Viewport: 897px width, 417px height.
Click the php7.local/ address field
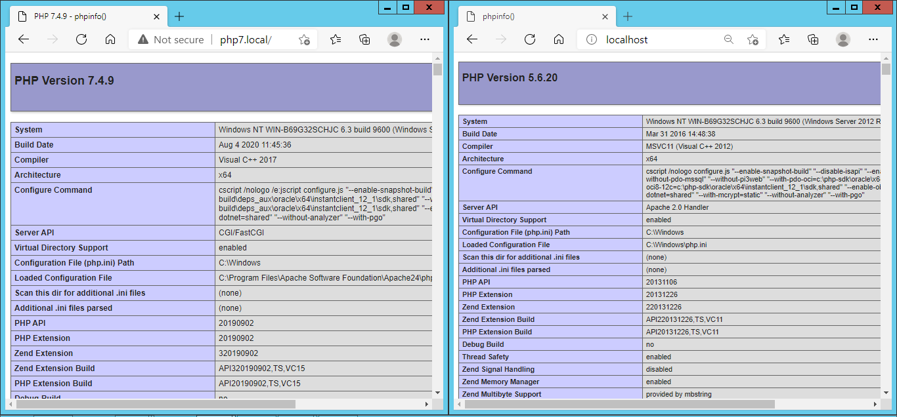246,40
